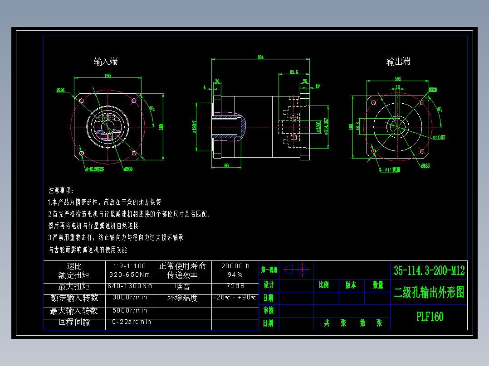The width and height of the screenshot is (489, 366).
Task: Click the 15-22arcmin backlash value
Action: tap(129, 322)
